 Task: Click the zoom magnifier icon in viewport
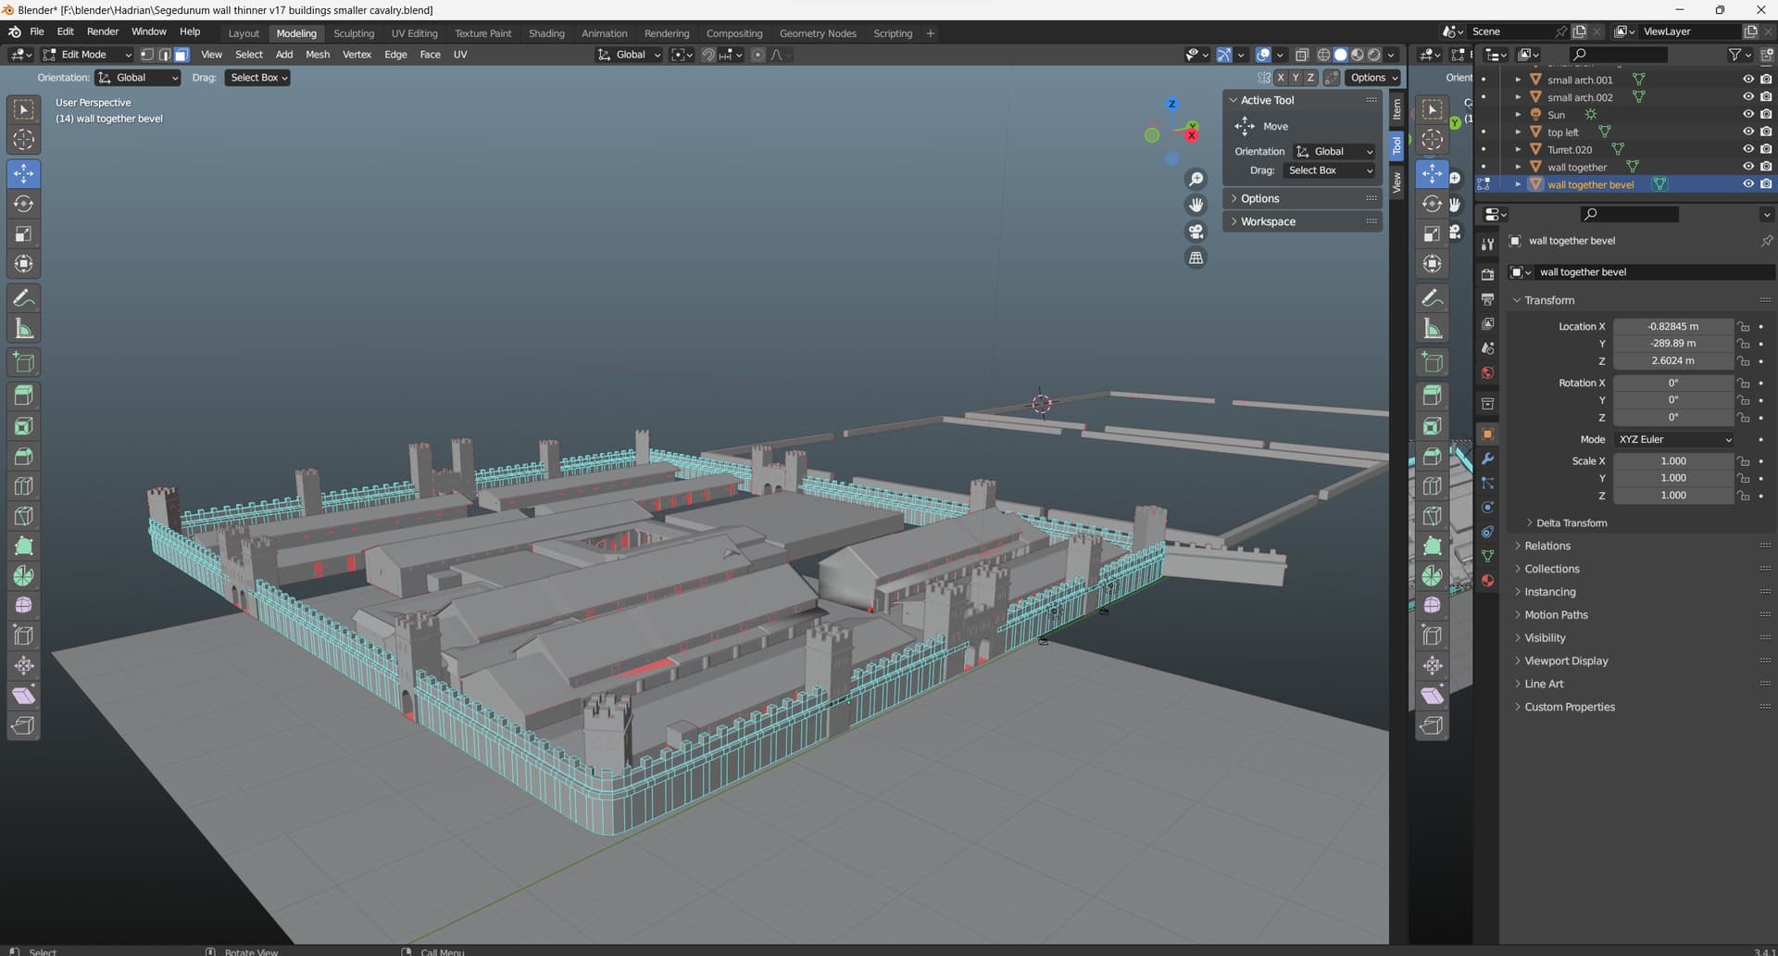pos(1196,179)
